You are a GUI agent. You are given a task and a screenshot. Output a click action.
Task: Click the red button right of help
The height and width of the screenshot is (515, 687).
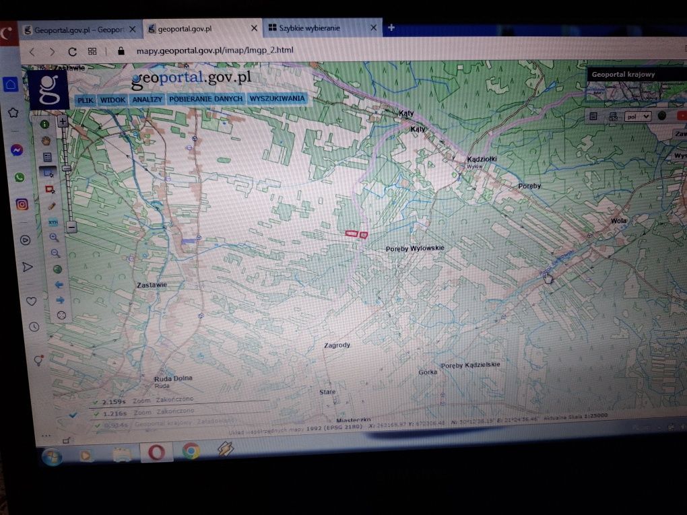[x=682, y=115]
